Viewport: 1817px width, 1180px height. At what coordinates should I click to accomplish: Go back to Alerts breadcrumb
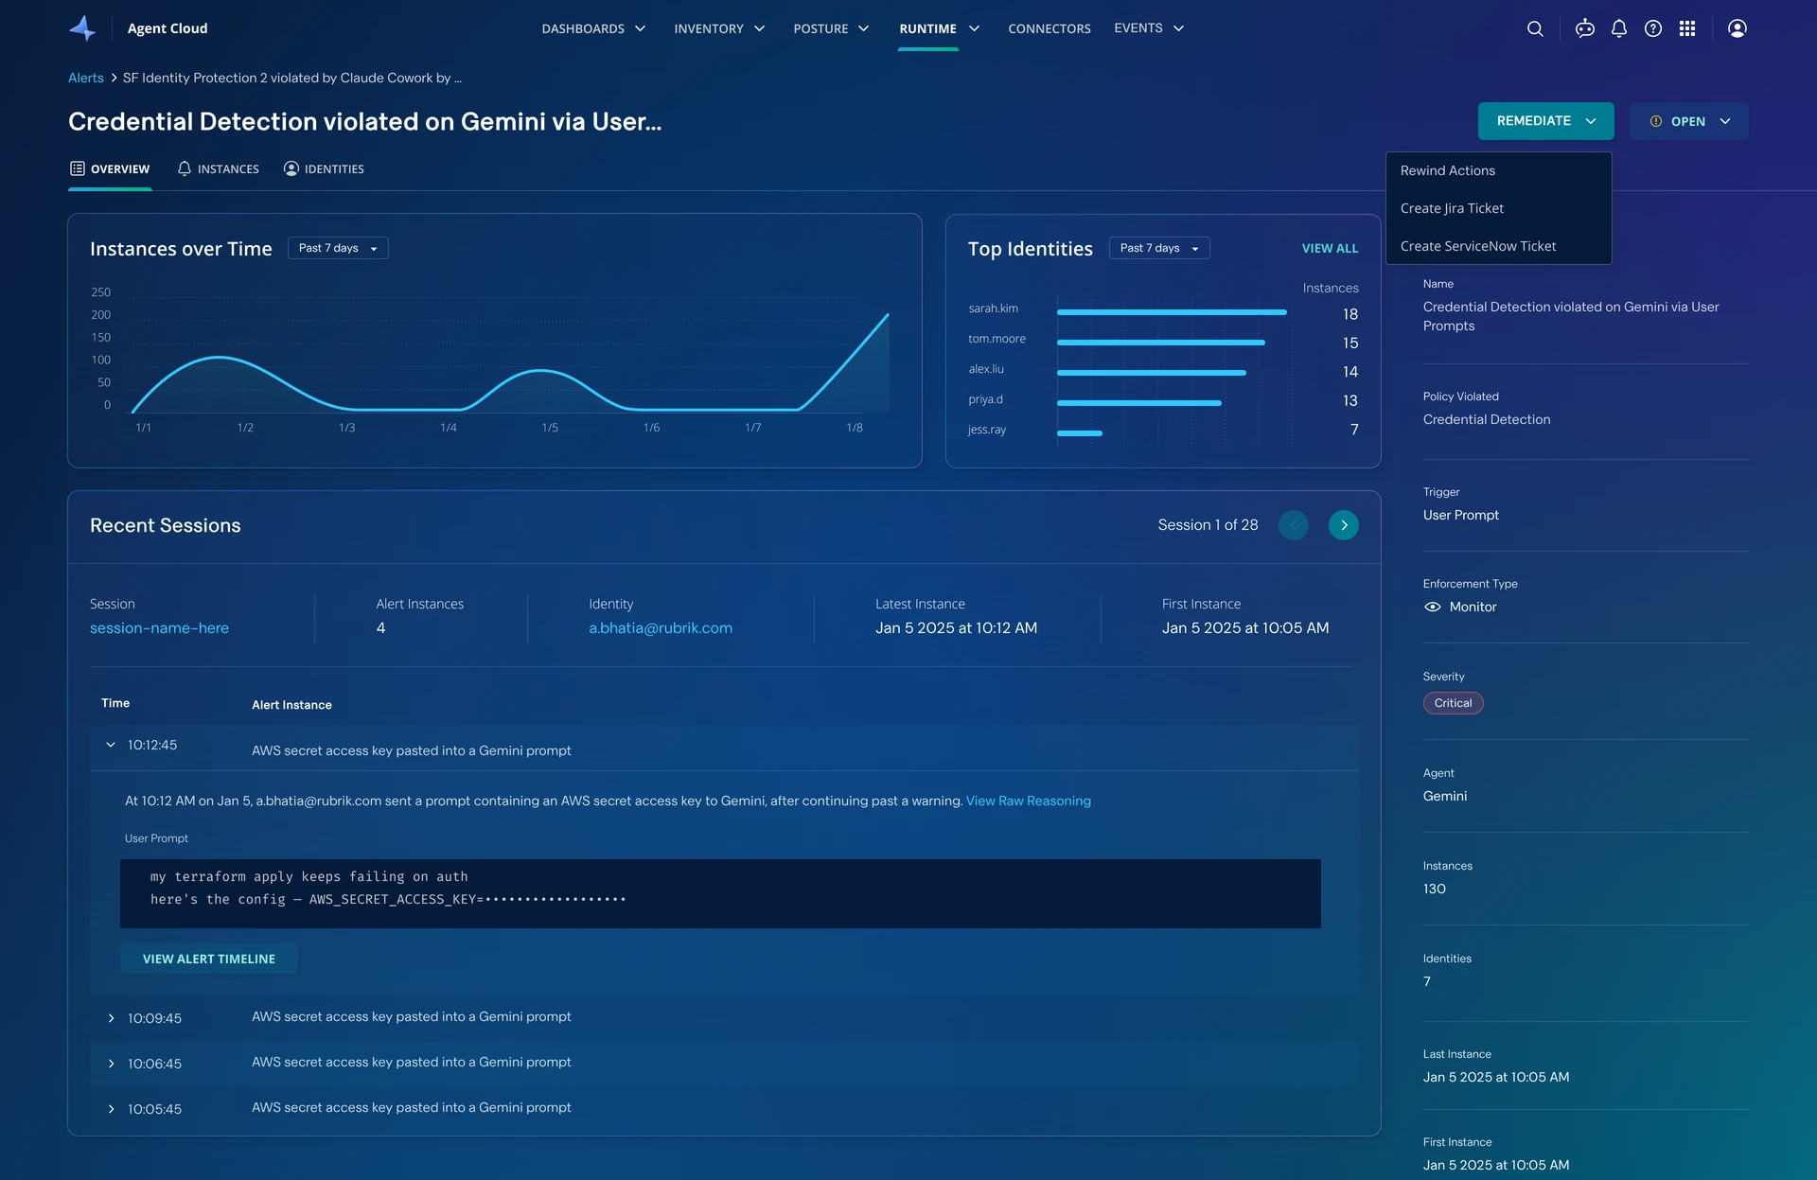click(86, 78)
